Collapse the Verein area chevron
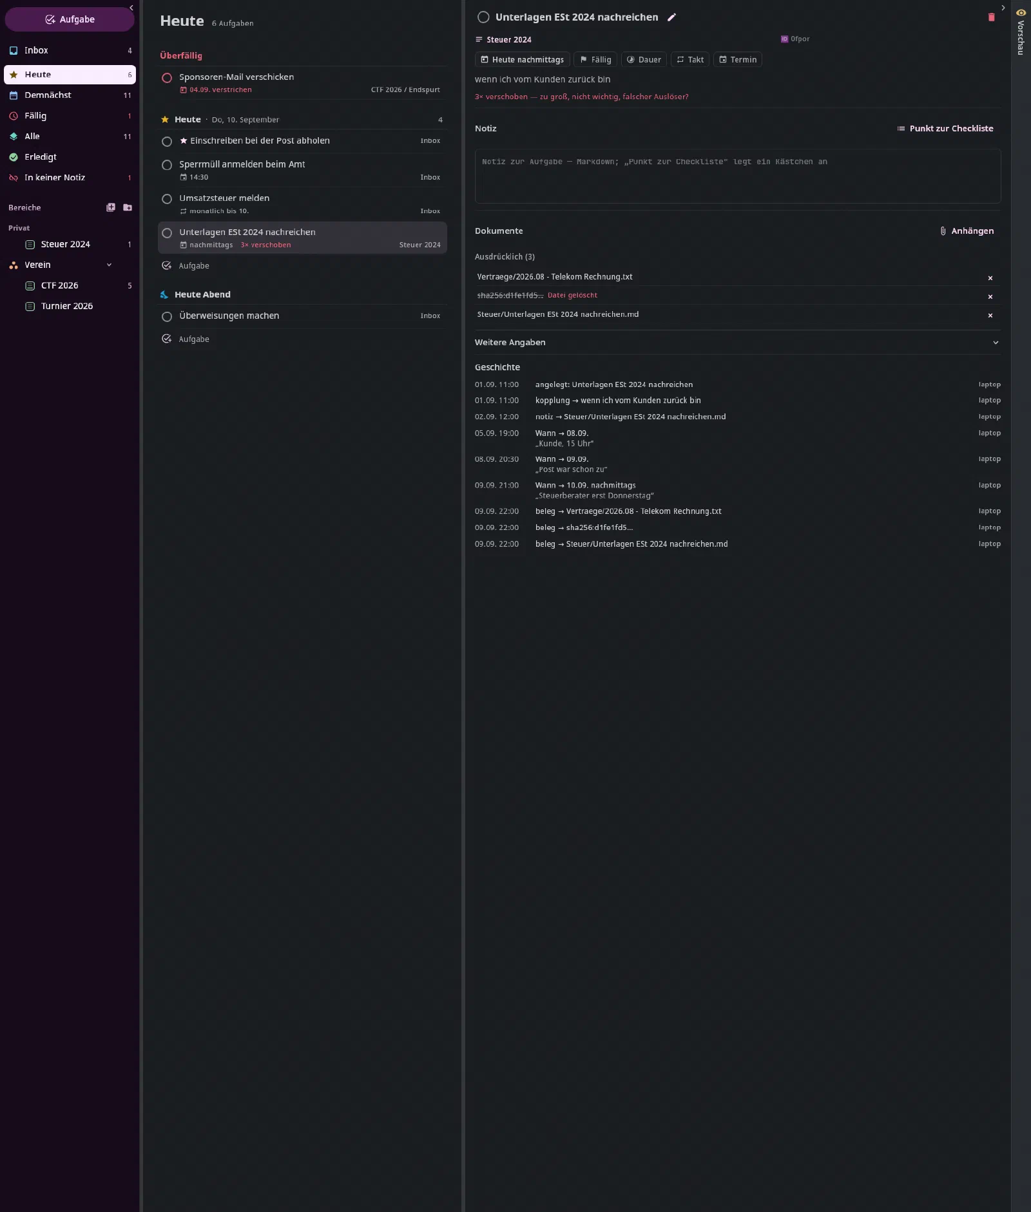The image size is (1031, 1212). click(x=109, y=265)
